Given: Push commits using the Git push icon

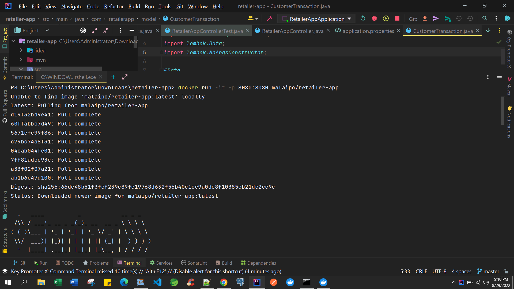Looking at the screenshot, I should pos(436,18).
